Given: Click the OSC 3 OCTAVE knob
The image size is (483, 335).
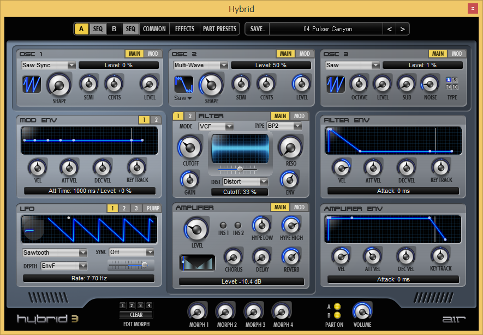Looking at the screenshot, I should 359,84.
